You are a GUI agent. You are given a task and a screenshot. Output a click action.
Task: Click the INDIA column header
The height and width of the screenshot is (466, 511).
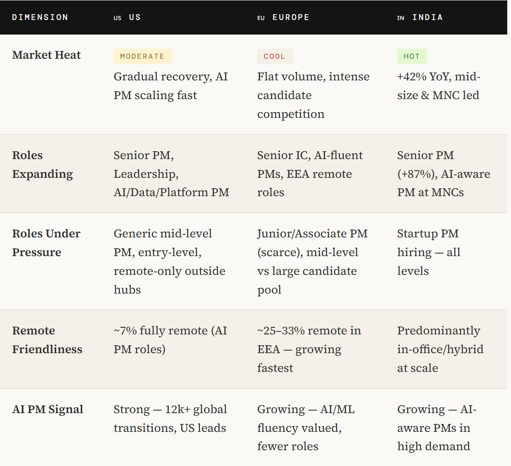[x=427, y=17]
